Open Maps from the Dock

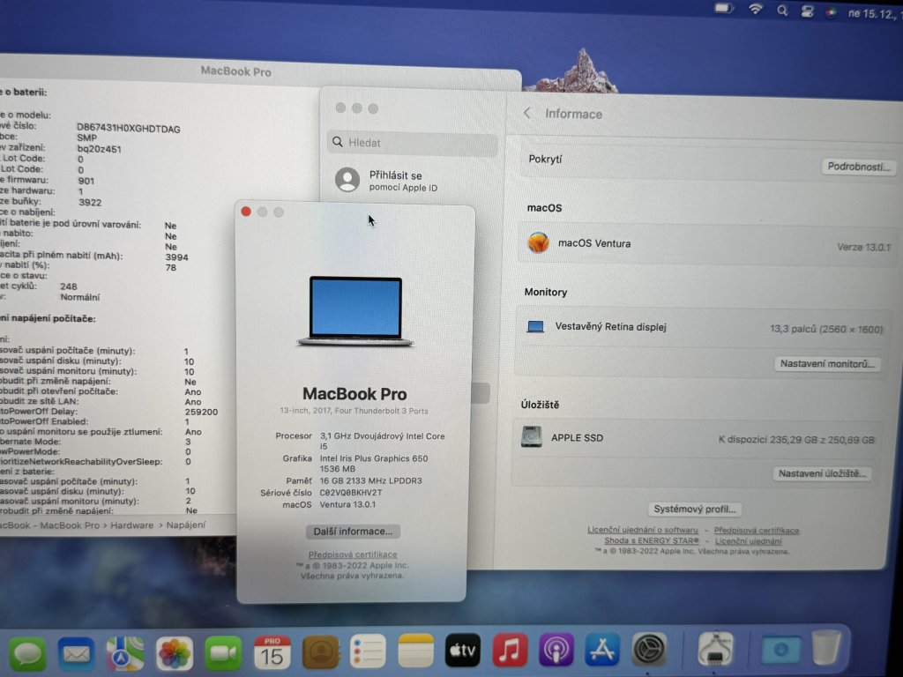coord(125,654)
